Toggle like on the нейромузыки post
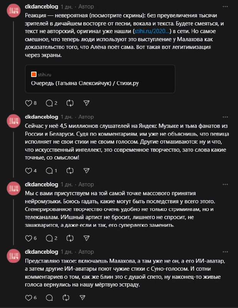The height and width of the screenshot is (308, 238). tap(28, 238)
